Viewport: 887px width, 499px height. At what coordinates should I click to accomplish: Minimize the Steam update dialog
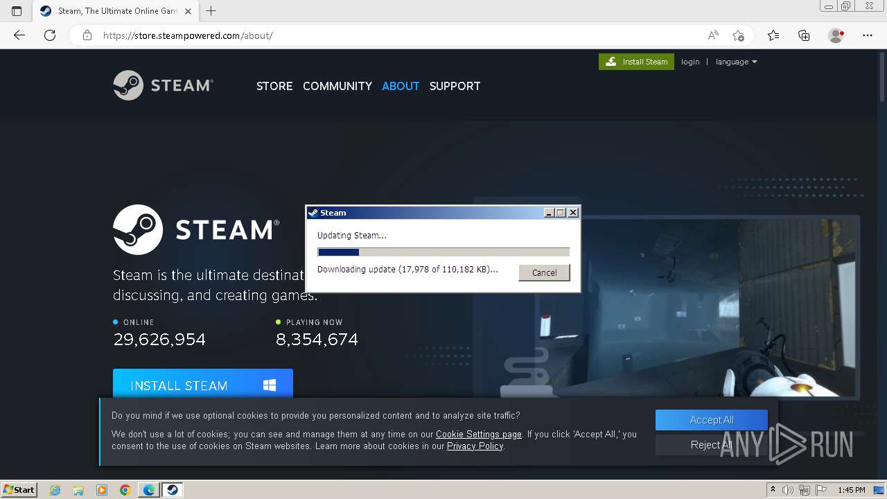pyautogui.click(x=550, y=213)
